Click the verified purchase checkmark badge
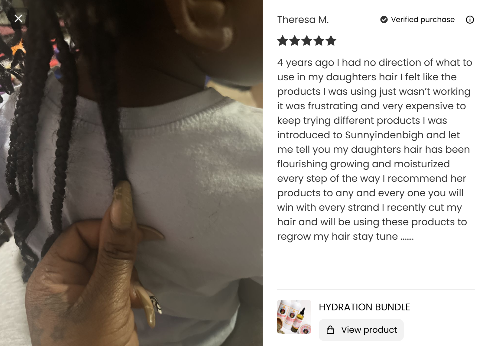Viewport: 486px width, 346px height. [384, 20]
